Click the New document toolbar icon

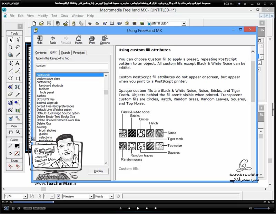[34, 23]
